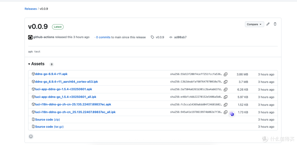Click the v0.0.9 tag label
The width and height of the screenshot is (297, 145).
160,37
